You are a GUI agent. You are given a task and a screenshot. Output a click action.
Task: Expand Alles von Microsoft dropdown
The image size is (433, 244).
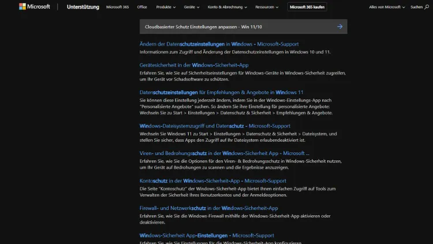(x=387, y=7)
